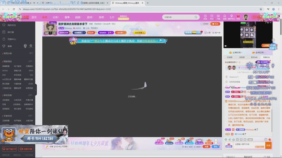Viewport: 282px width, 158px height.
Task: Open the 任务 gift icon
Action: pyautogui.click(x=238, y=17)
